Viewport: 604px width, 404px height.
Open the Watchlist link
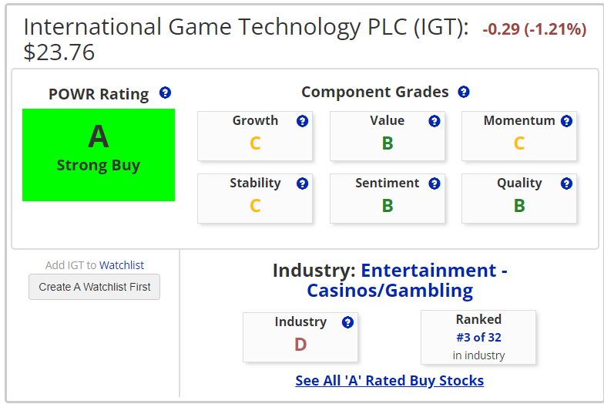(122, 265)
